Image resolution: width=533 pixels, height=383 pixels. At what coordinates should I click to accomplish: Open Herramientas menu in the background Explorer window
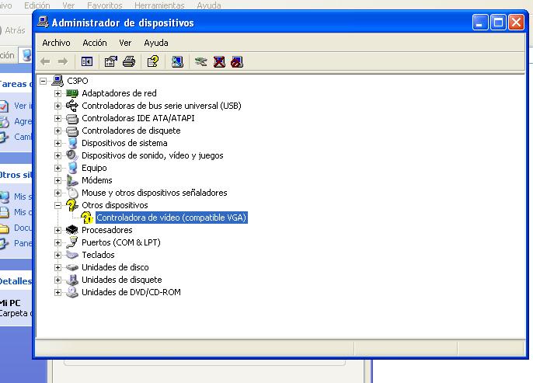[159, 5]
